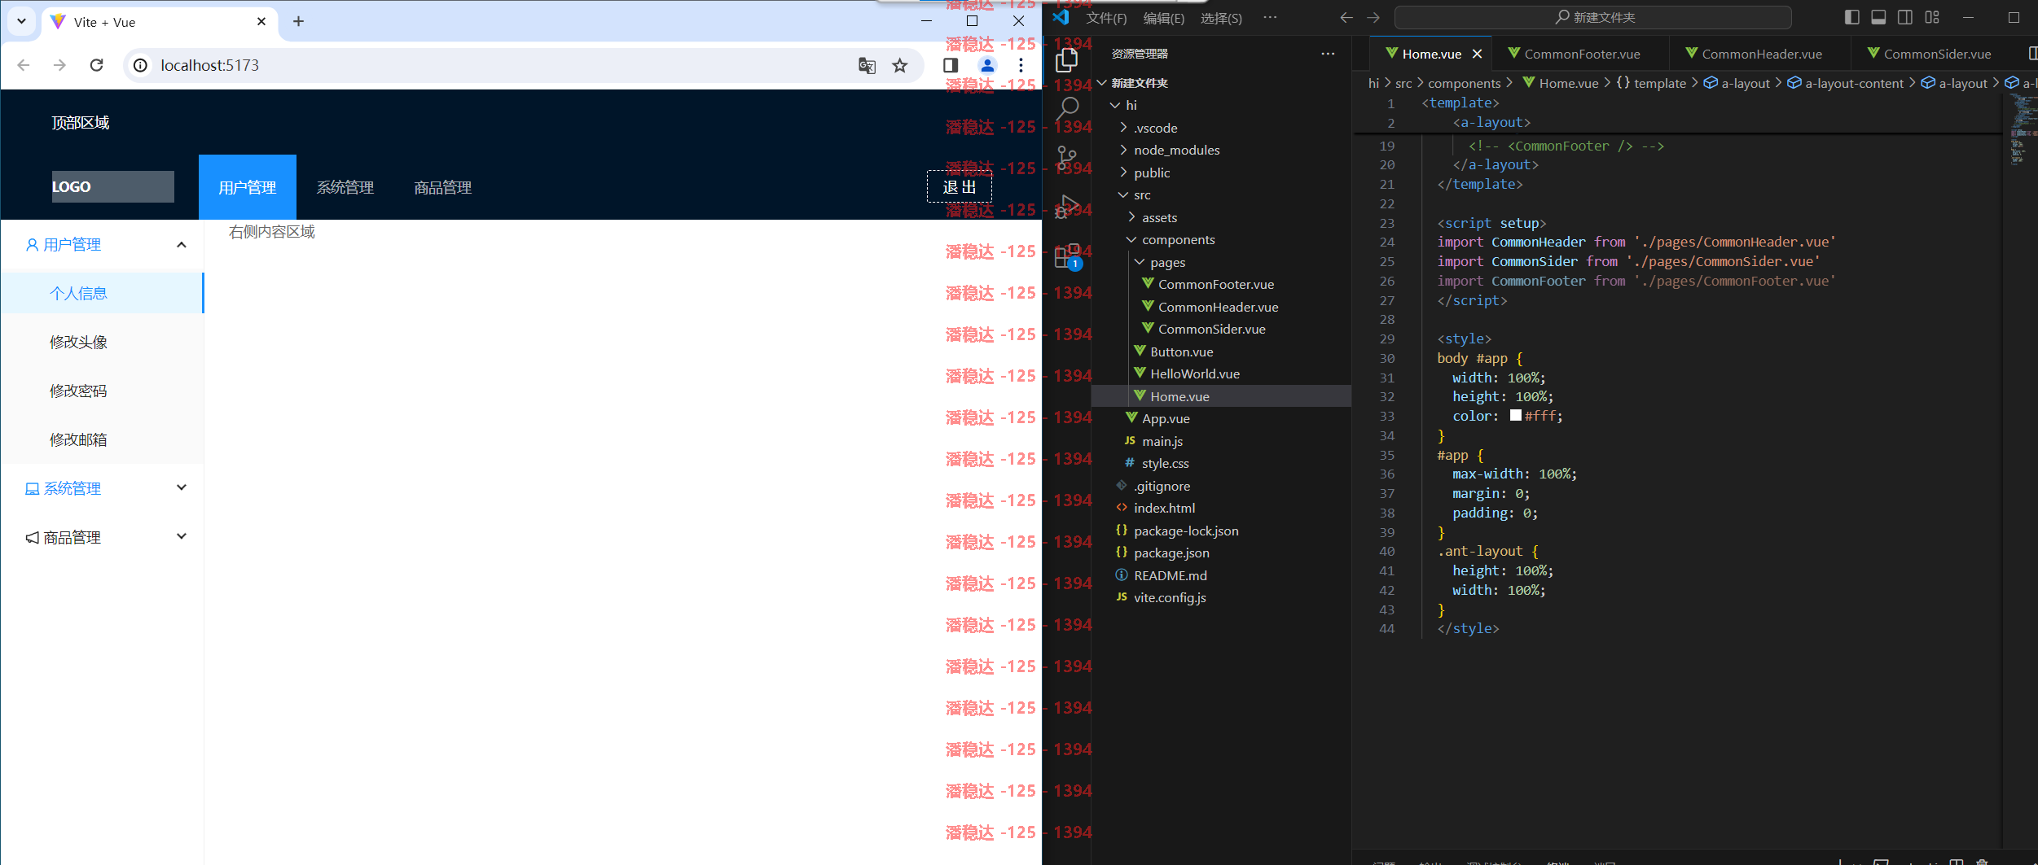The height and width of the screenshot is (865, 2038).
Task: Select 修改头像 in the sidebar
Action: [103, 342]
